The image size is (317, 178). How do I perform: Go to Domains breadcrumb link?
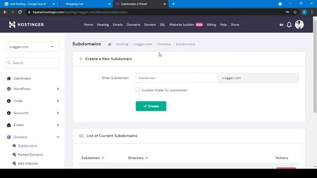[164, 44]
